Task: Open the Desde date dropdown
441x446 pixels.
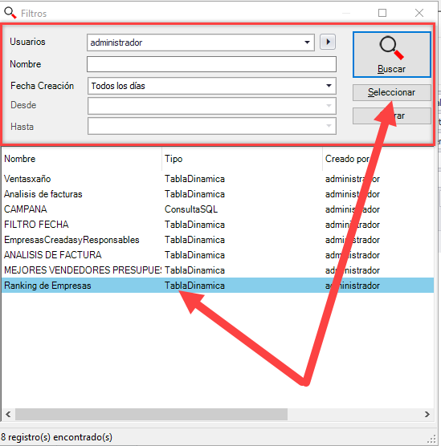Action: [329, 106]
